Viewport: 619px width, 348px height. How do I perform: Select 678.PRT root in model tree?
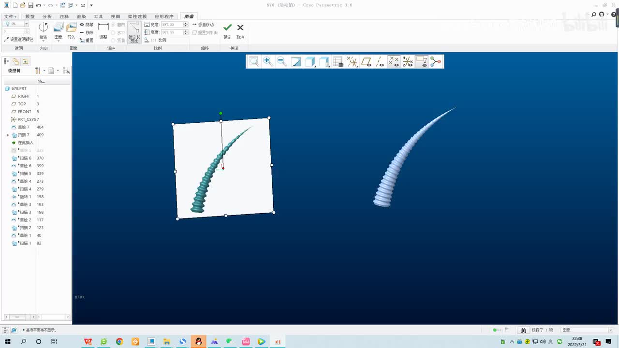[x=15, y=88]
